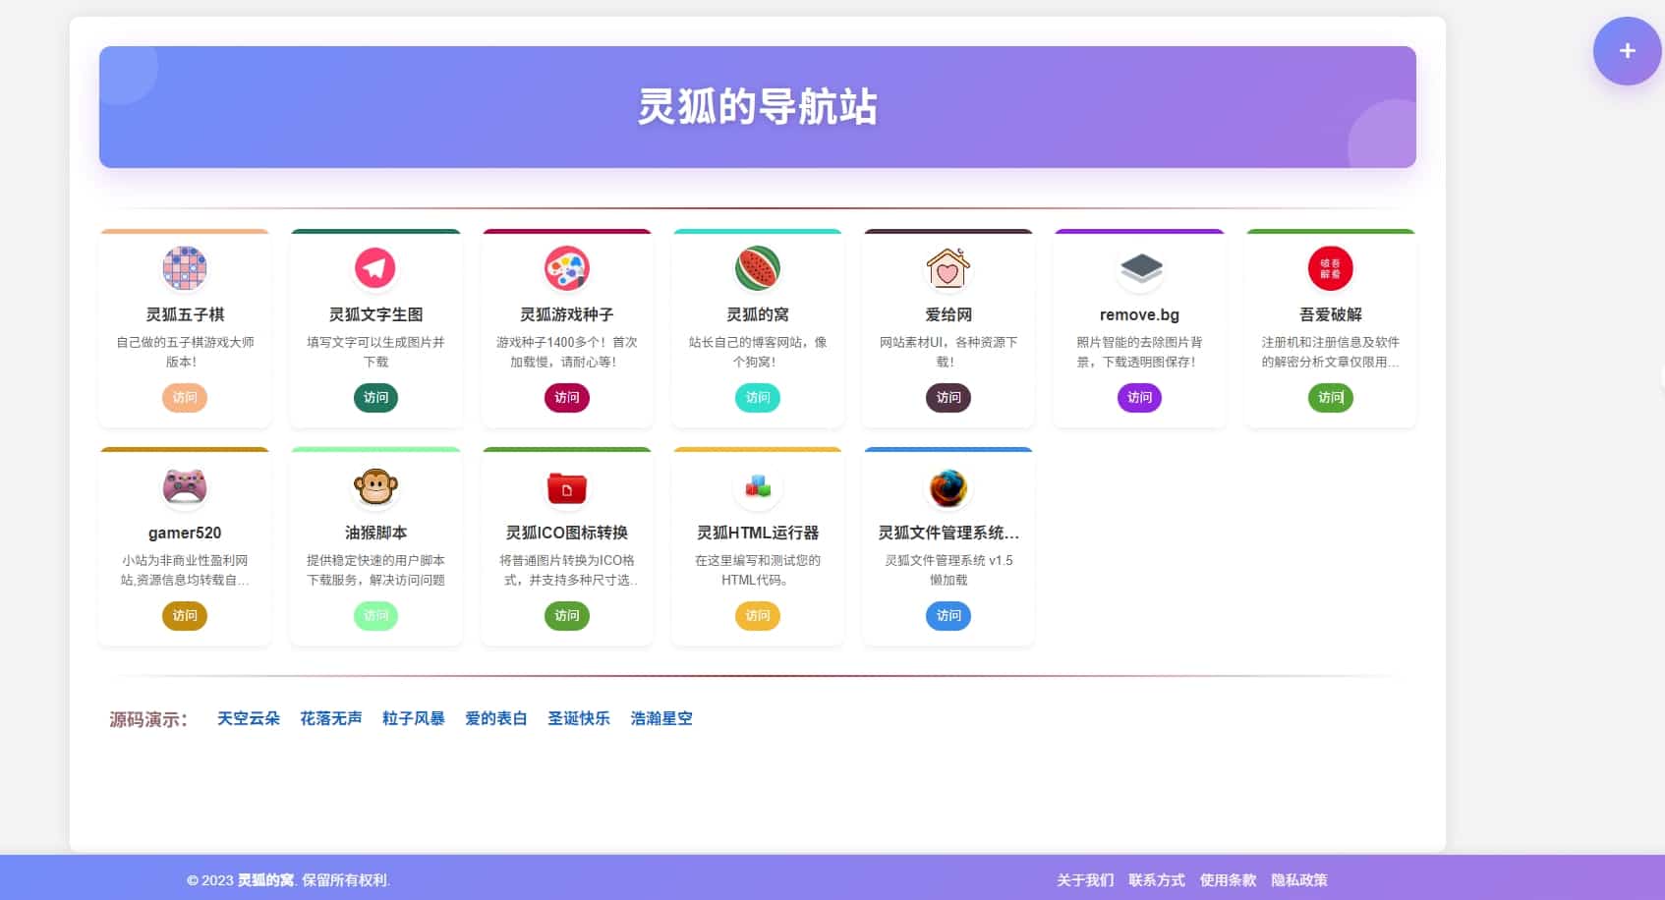Visit 爱给网 via its 访问 button
This screenshot has width=1665, height=900.
(x=948, y=398)
